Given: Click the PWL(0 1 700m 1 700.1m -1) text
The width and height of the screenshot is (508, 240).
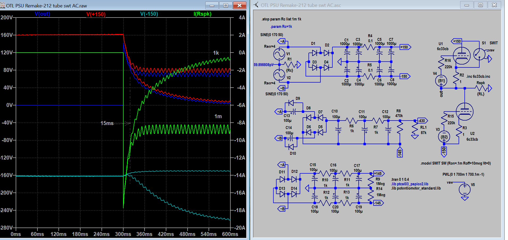Looking at the screenshot, I should (463, 174).
